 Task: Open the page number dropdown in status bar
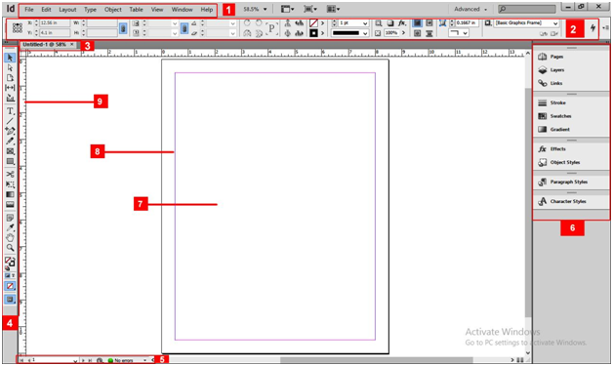pyautogui.click(x=75, y=360)
